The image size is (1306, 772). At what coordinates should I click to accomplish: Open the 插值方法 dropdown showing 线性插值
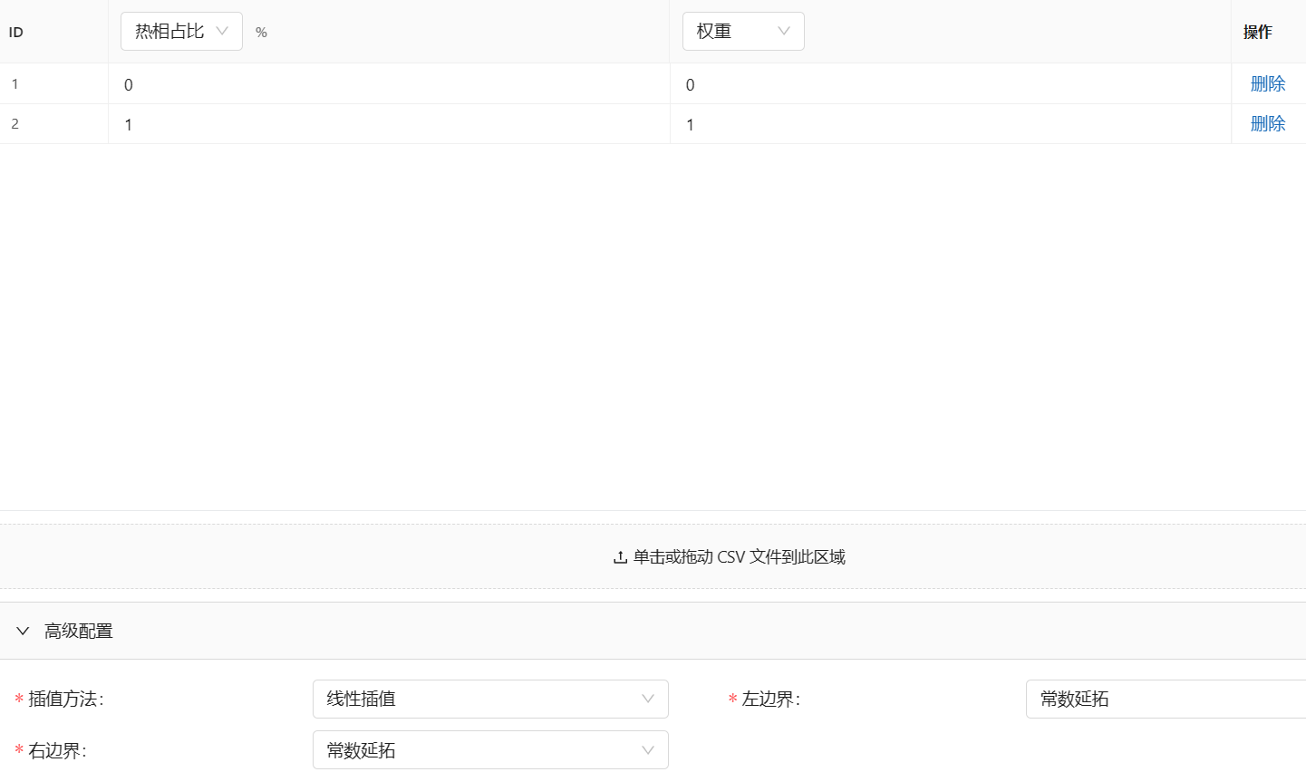(490, 699)
